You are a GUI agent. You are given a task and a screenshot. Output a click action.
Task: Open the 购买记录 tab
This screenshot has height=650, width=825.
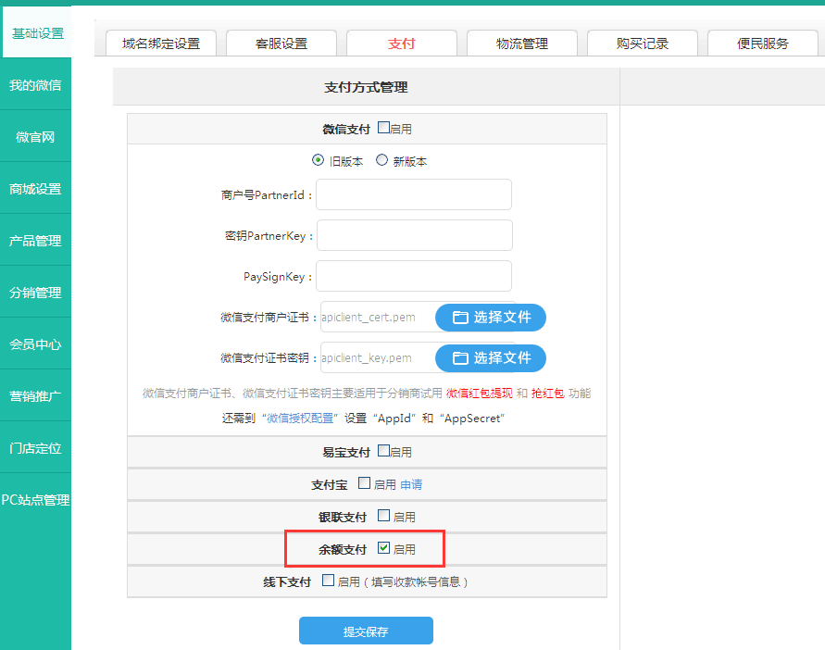[x=643, y=44]
